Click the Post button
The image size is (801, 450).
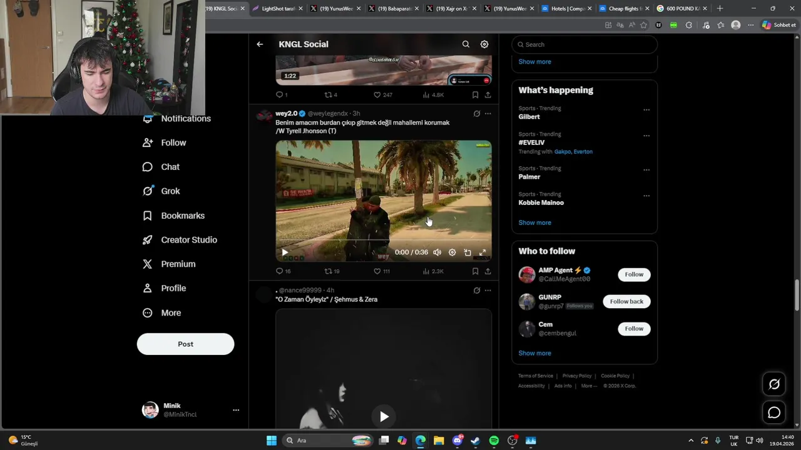(185, 344)
